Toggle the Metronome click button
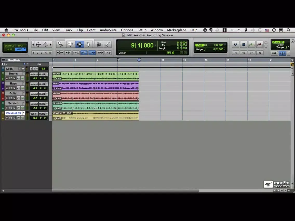 [x=282, y=53]
